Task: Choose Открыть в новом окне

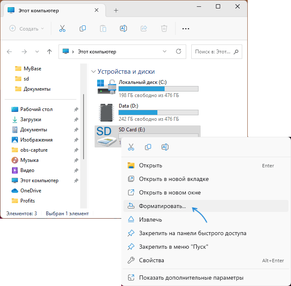Action: click(206, 193)
